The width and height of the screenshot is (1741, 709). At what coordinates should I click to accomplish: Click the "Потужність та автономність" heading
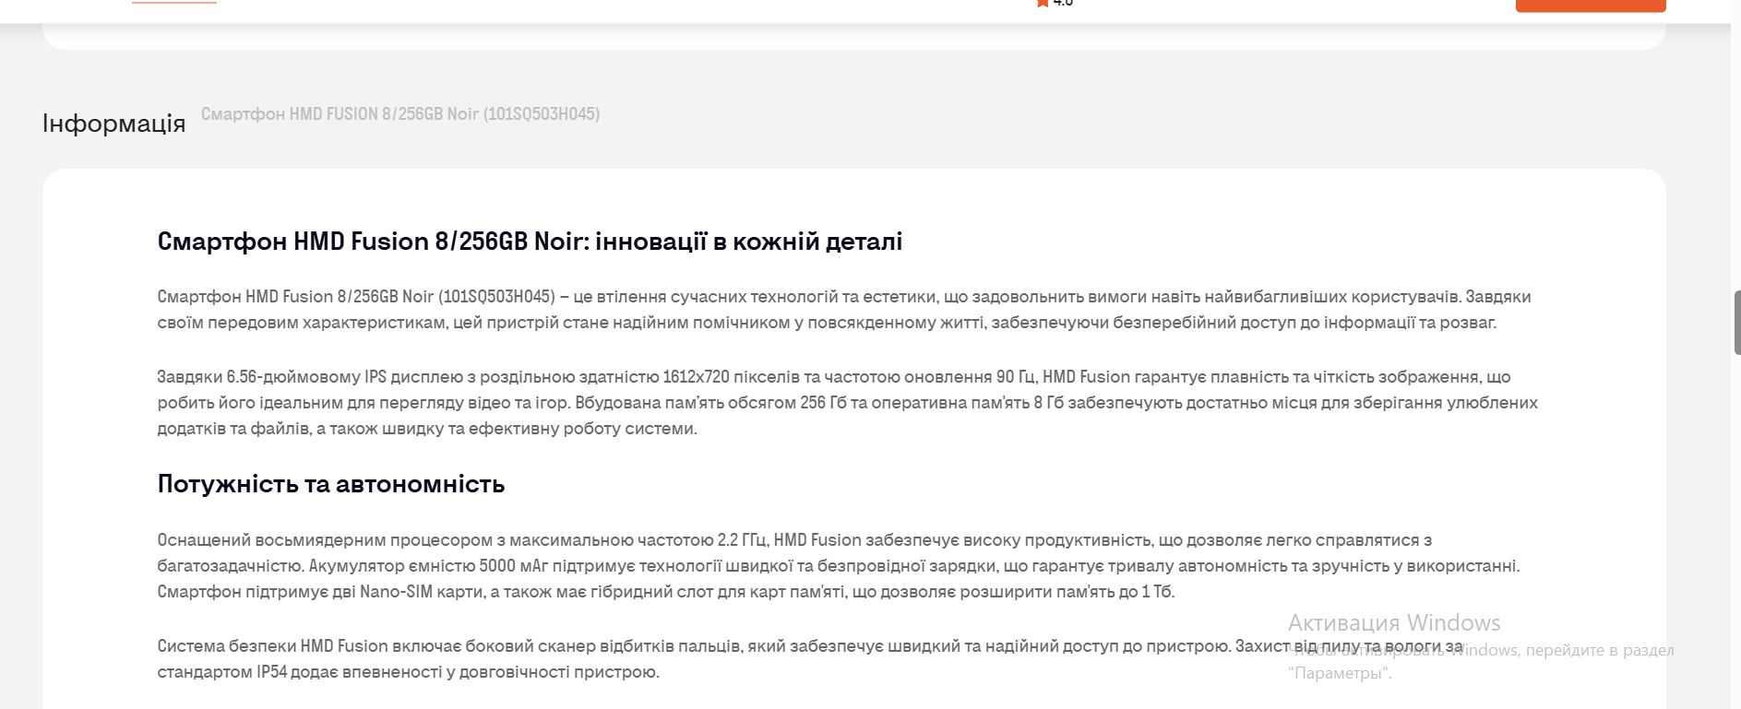click(x=331, y=484)
